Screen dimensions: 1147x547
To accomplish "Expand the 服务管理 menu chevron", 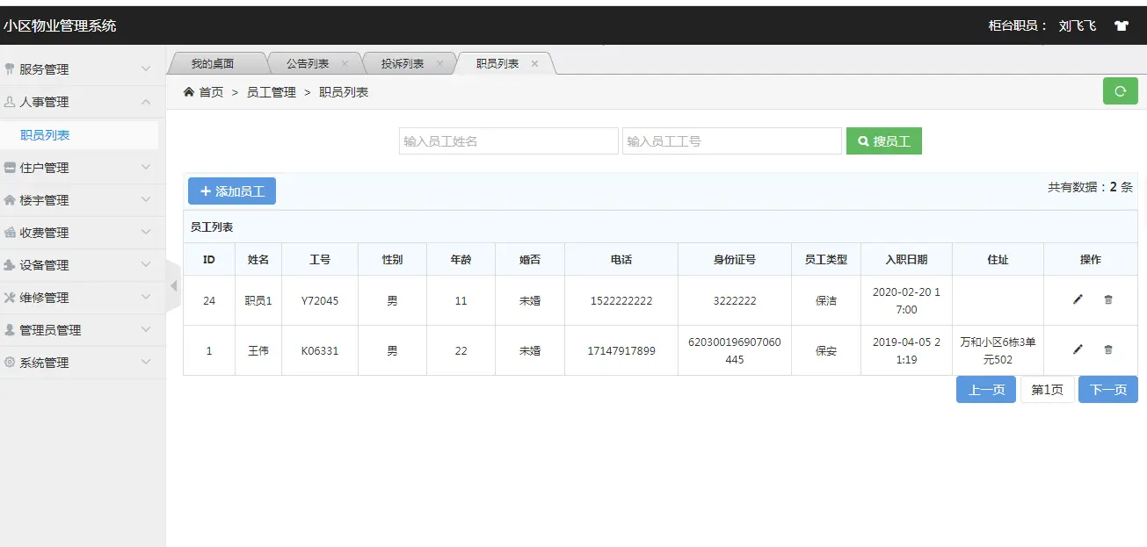I will [146, 68].
